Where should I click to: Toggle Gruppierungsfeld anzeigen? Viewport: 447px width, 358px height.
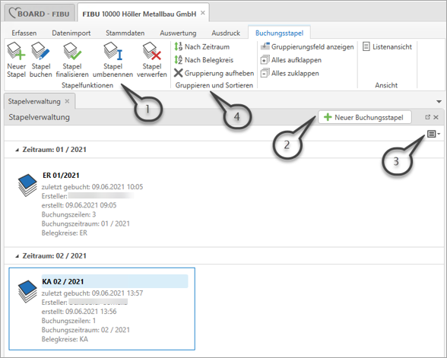(x=307, y=47)
